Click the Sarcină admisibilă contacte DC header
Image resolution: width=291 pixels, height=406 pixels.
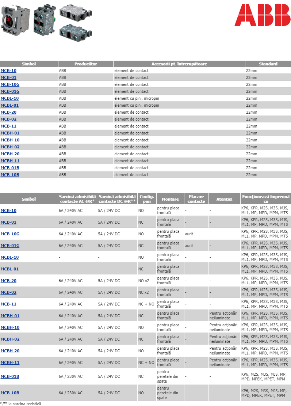tap(117, 199)
